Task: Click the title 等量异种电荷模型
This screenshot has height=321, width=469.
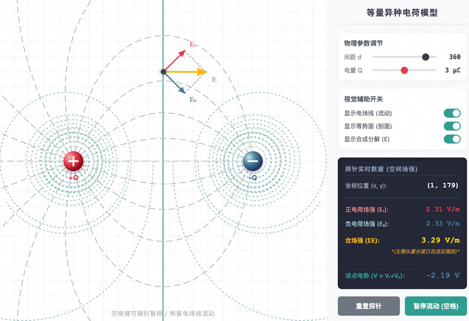Action: click(402, 13)
